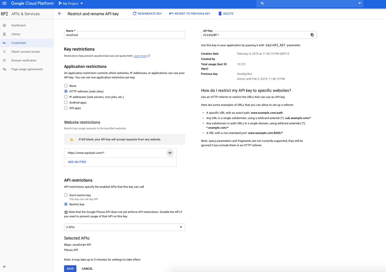The width and height of the screenshot is (386, 272).
Task: Click the Regenerate Key button
Action: 147,14
